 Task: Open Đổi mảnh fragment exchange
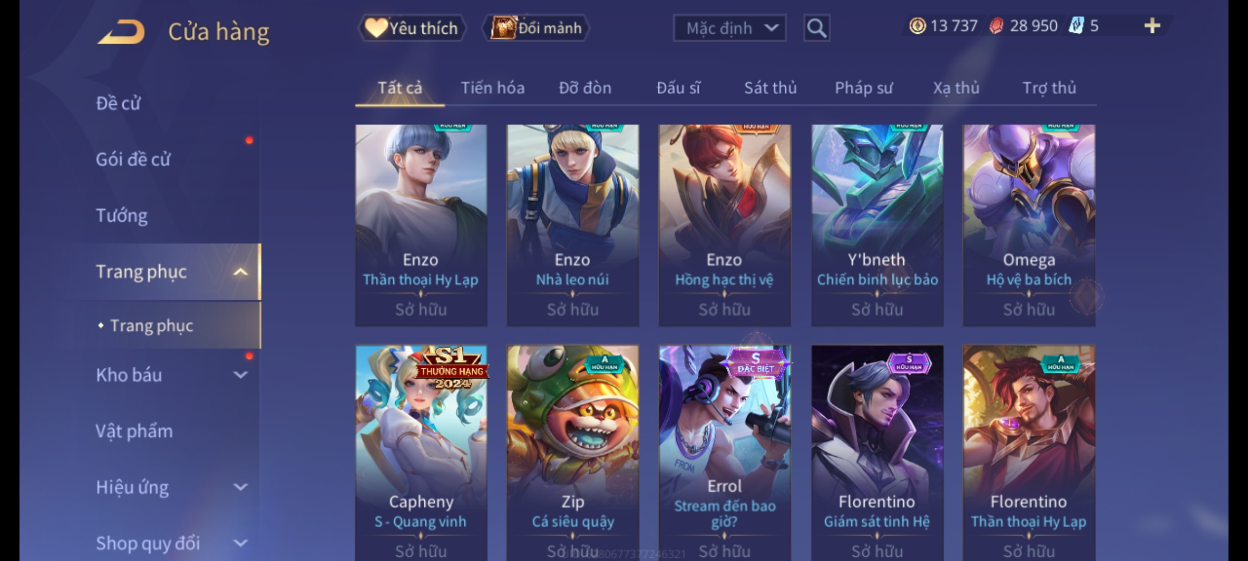pyautogui.click(x=536, y=28)
